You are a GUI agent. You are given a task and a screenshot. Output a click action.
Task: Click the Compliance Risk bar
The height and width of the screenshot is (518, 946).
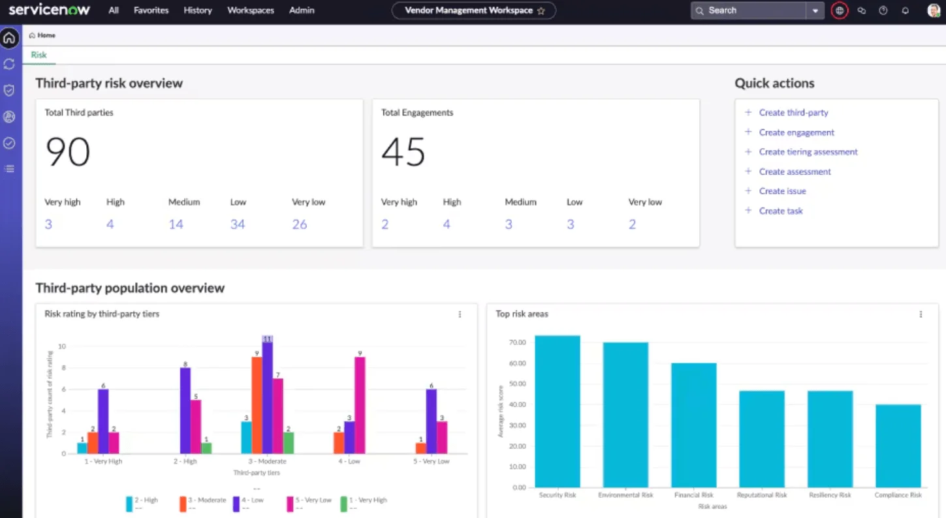pos(898,446)
